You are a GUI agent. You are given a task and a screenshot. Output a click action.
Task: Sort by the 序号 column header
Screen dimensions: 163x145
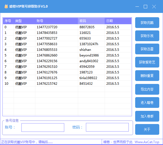click(8, 21)
